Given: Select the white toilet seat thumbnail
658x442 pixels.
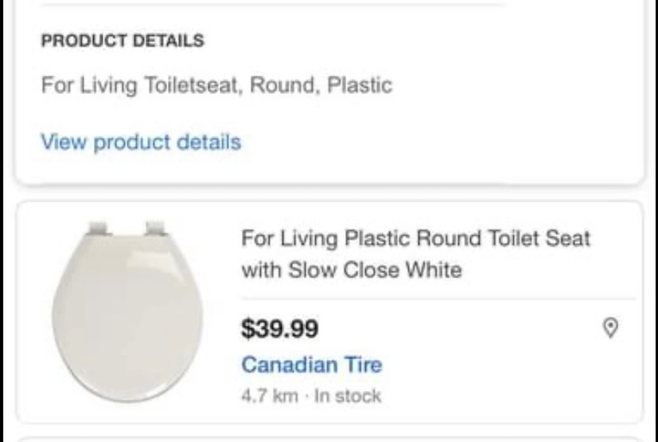Looking at the screenshot, I should coord(127,312).
